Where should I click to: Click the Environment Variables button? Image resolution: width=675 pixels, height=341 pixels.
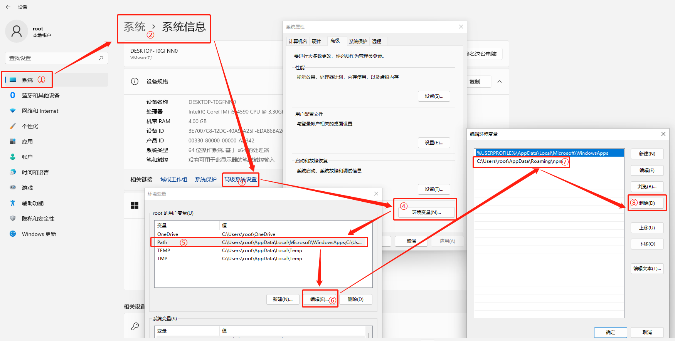click(x=426, y=212)
